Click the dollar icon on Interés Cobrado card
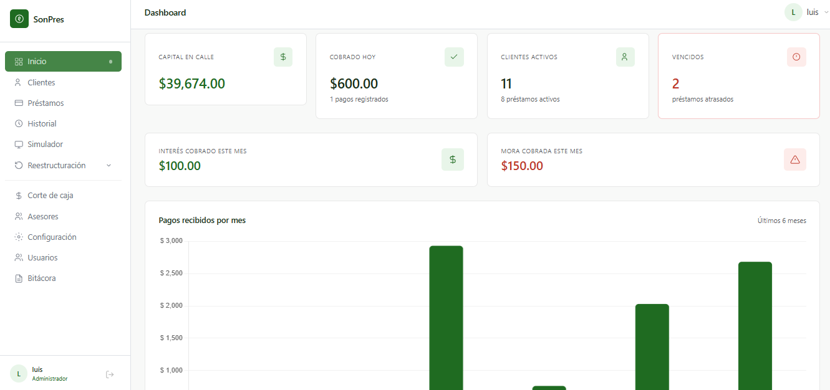Viewport: 830px width, 390px height. pos(453,159)
